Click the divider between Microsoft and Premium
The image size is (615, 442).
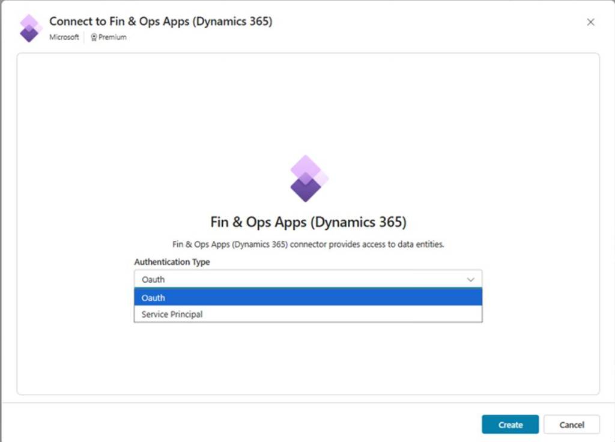84,37
